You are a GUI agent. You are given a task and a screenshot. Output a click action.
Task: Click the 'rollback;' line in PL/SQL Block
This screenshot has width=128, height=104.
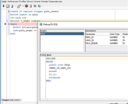(55, 78)
